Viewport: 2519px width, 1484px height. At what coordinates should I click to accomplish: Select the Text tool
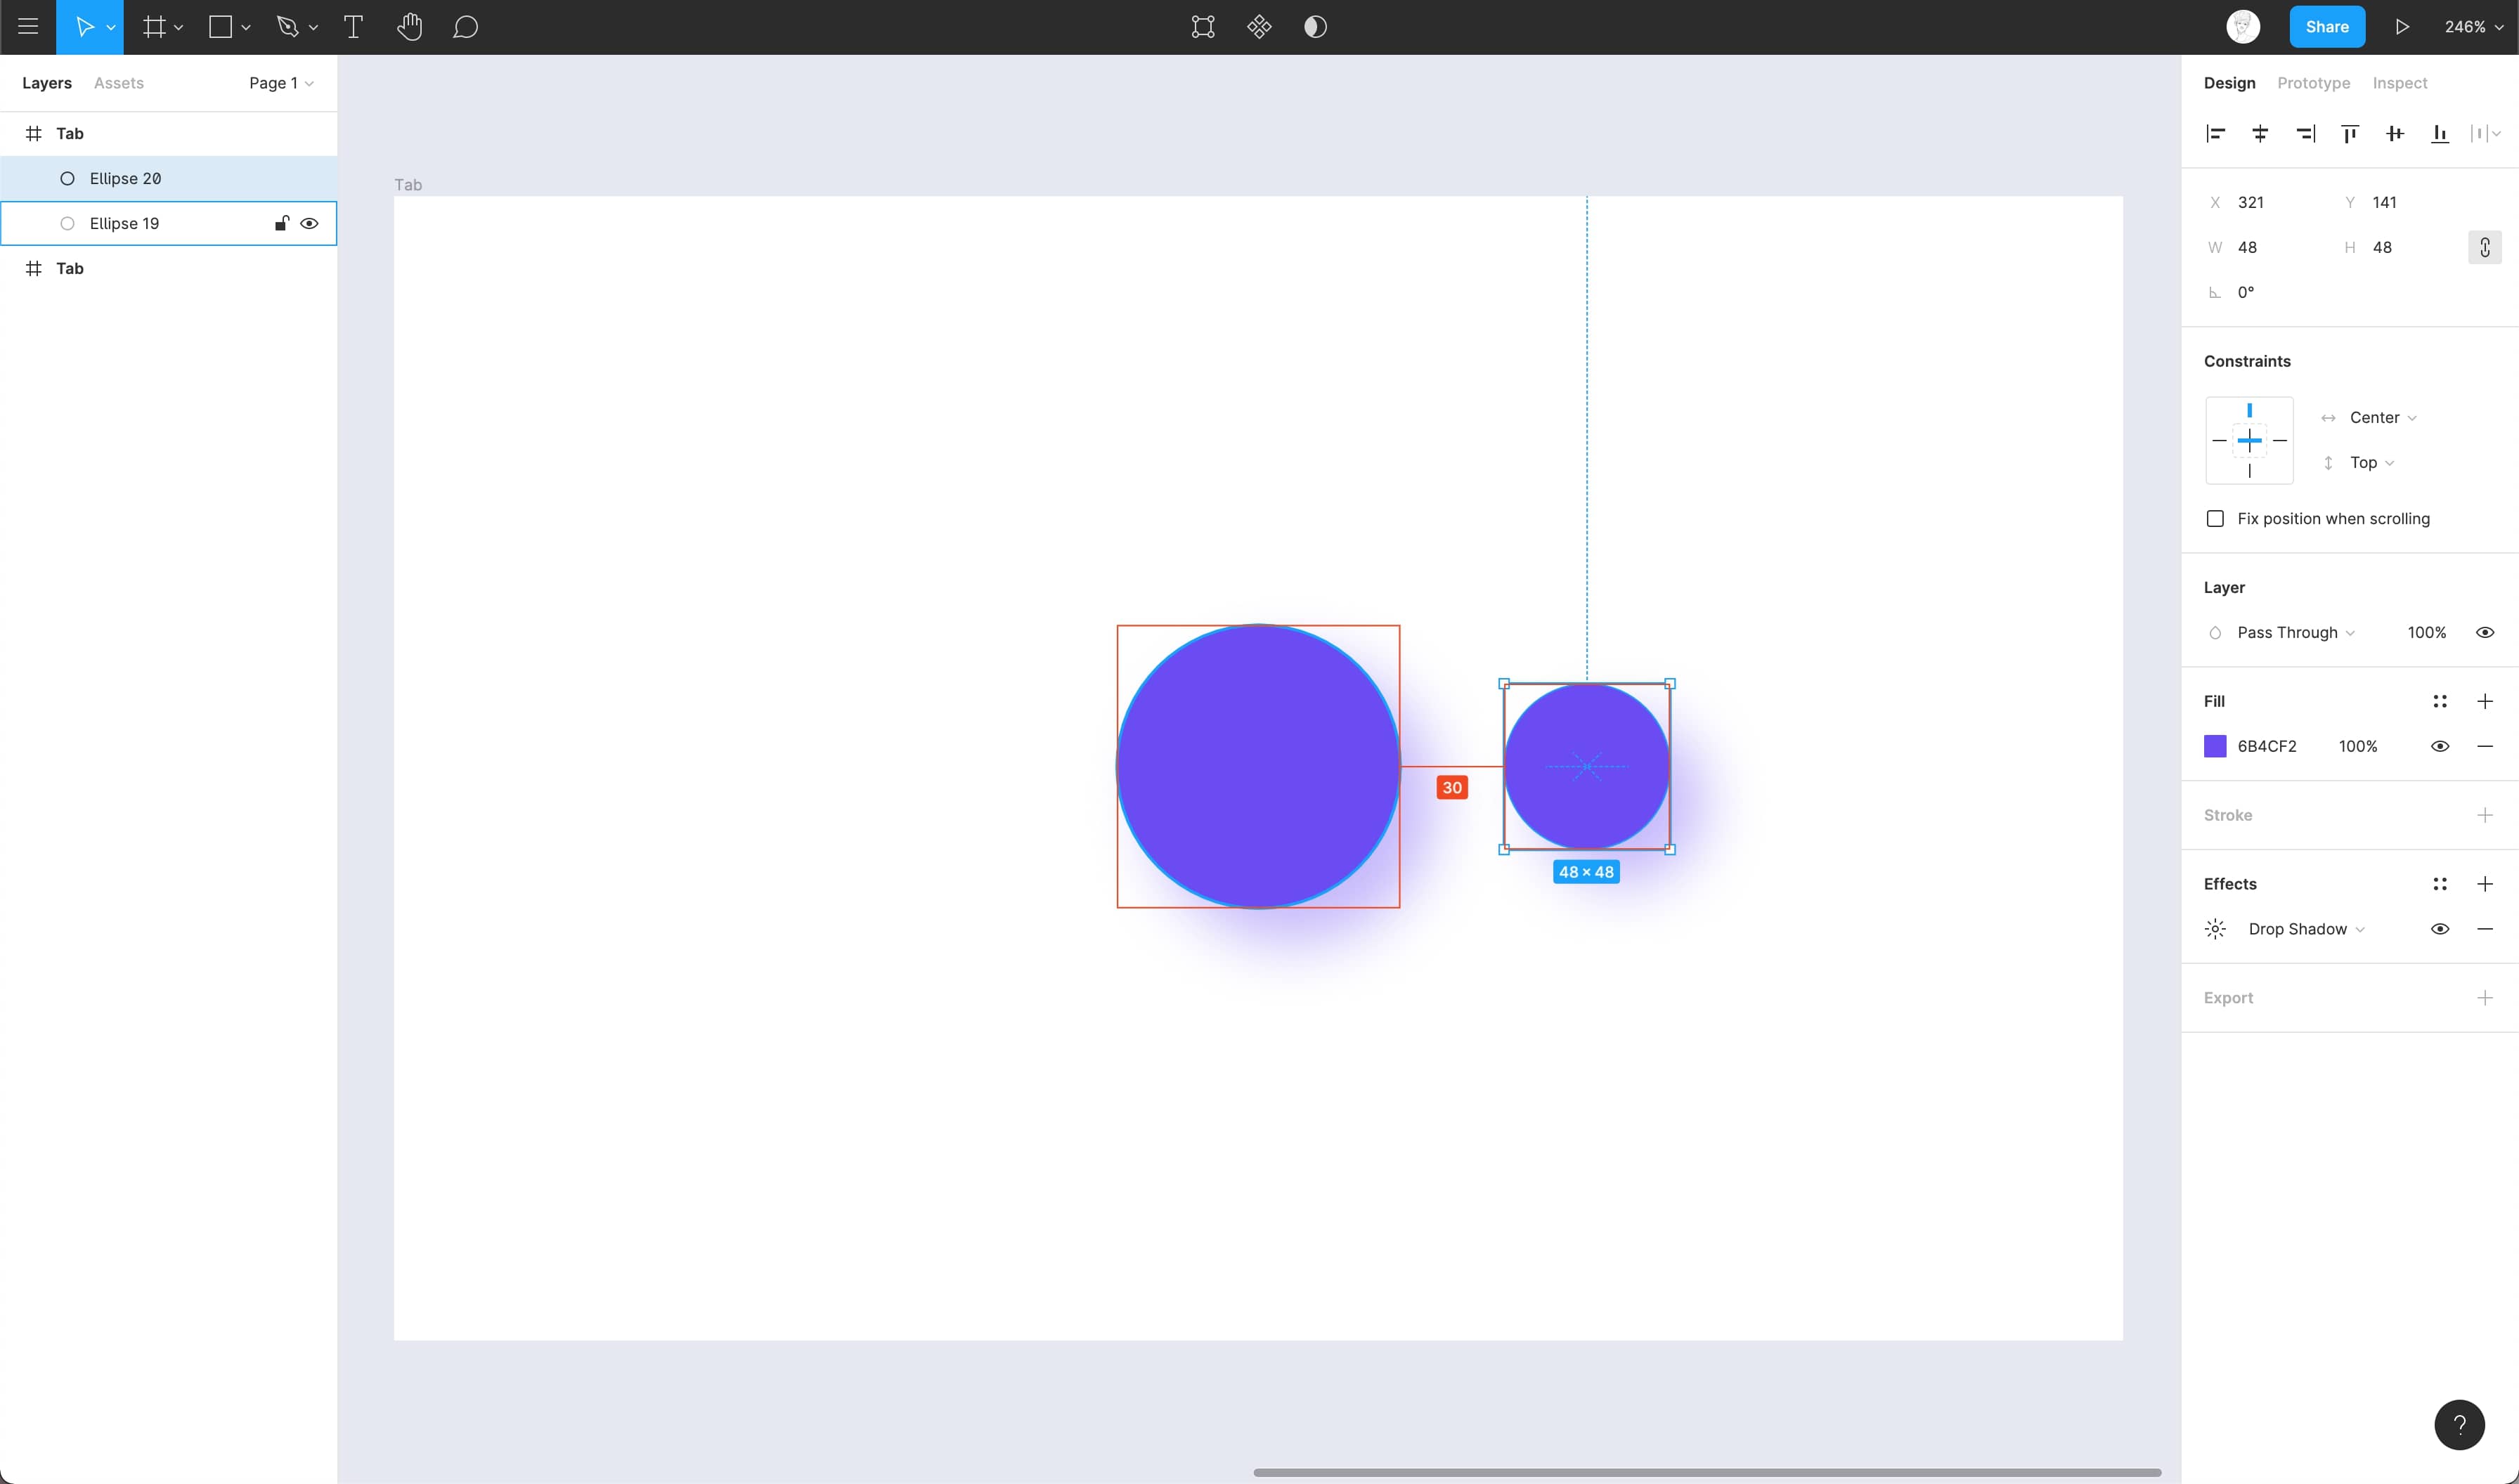[x=353, y=27]
